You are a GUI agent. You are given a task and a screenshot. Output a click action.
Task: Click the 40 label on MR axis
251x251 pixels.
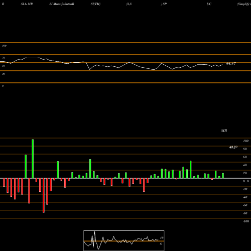(245, 165)
